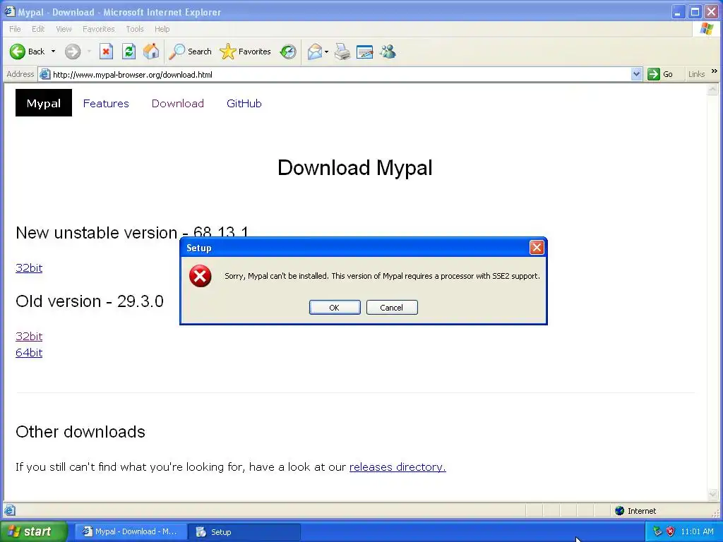Click the 64bit download link
Image resolution: width=723 pixels, height=542 pixels.
29,353
